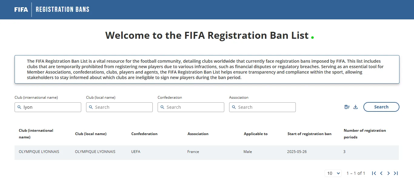Open the Confederation search field

coord(191,107)
